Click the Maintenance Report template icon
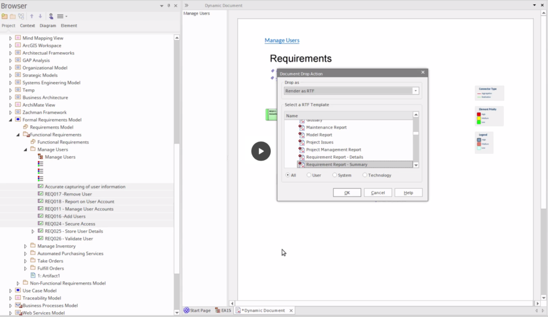 point(302,128)
